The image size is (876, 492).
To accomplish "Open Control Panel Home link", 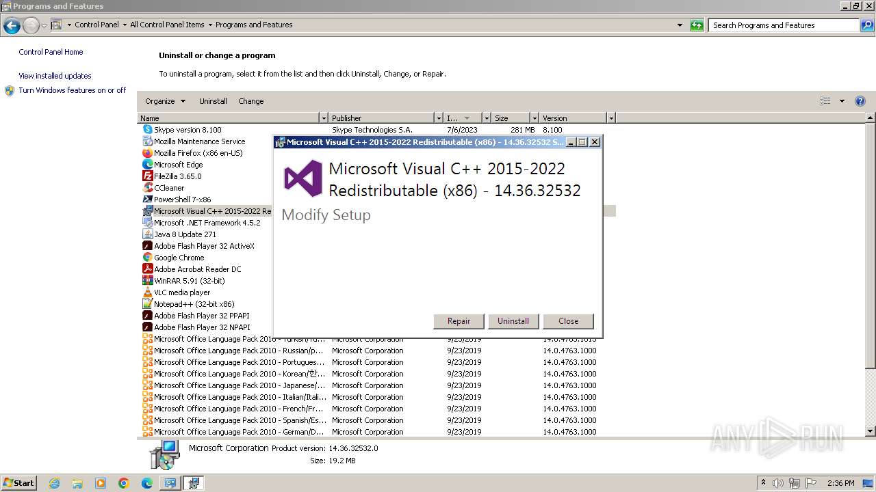I will point(51,52).
